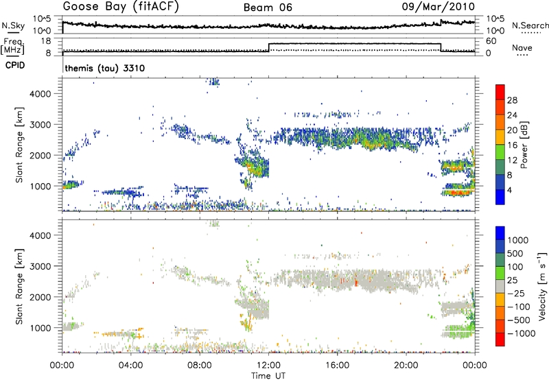Pick blue Velocity segment above 1000
Screen dimensions: 549x380
pyautogui.click(x=500, y=233)
